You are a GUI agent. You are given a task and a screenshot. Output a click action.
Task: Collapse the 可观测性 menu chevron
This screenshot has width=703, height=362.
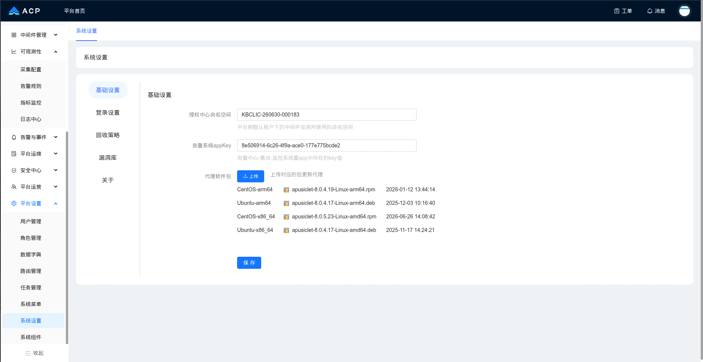click(56, 51)
